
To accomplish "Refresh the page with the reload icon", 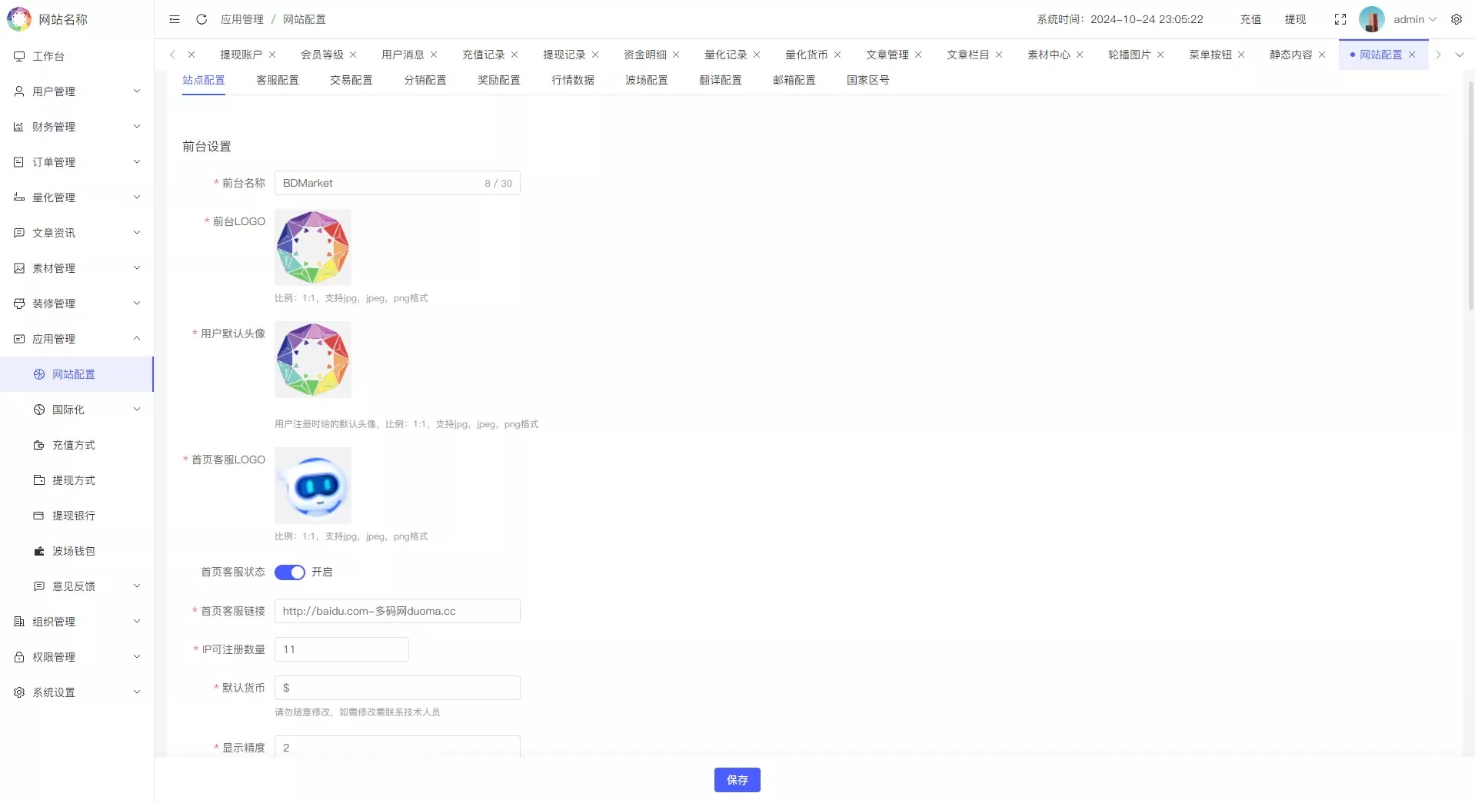I will 201,19.
